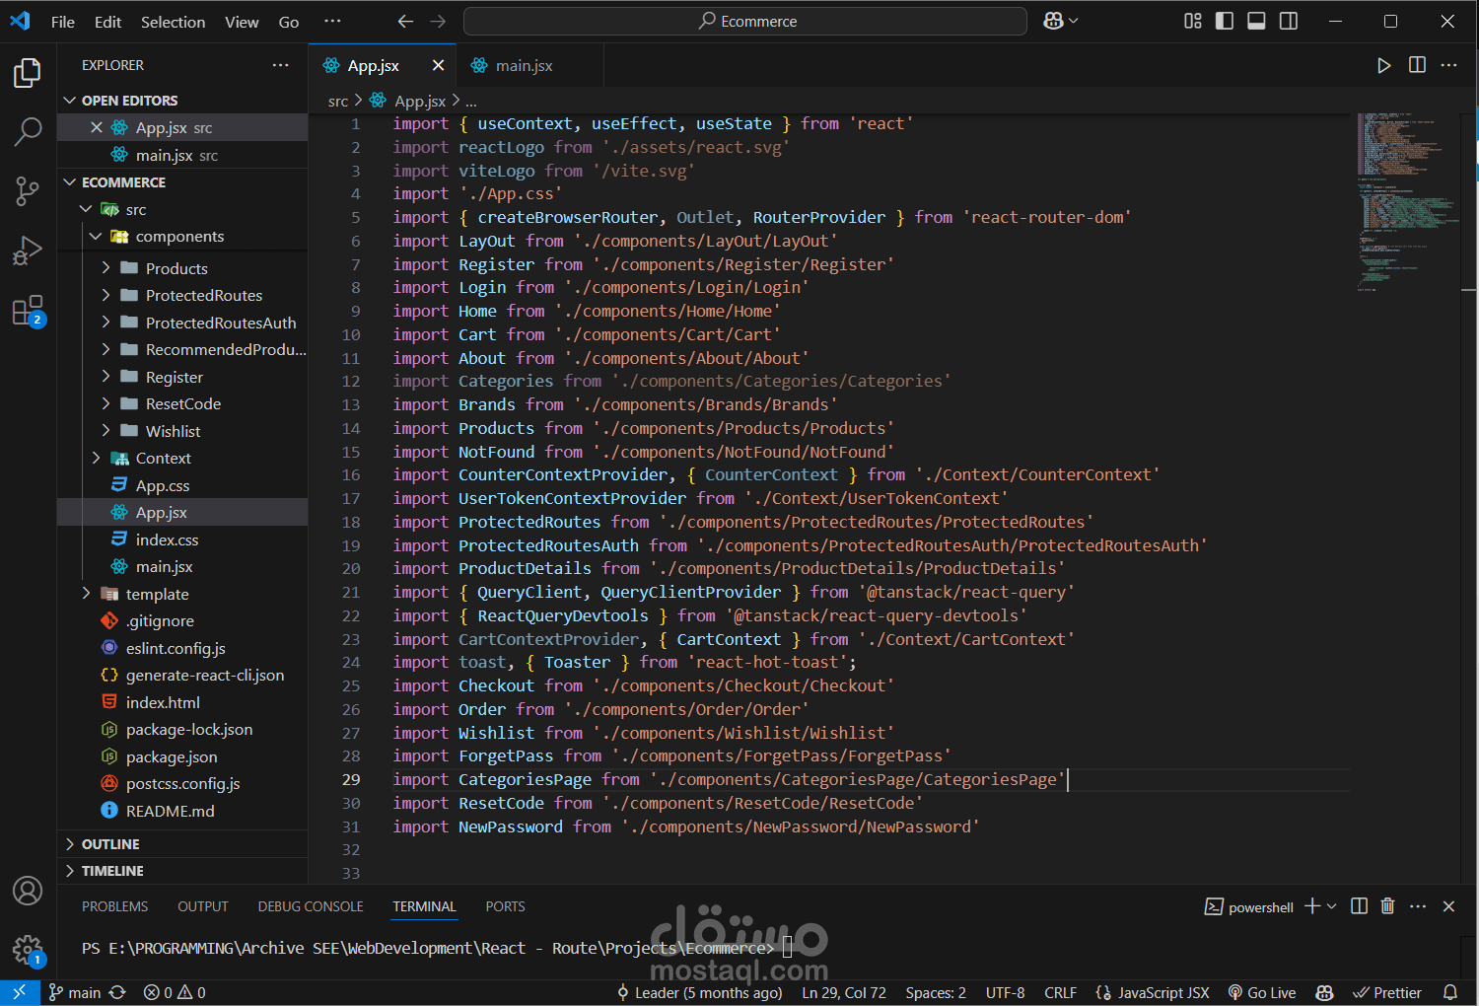Split the editor to the right
The height and width of the screenshot is (1006, 1479).
click(1417, 65)
